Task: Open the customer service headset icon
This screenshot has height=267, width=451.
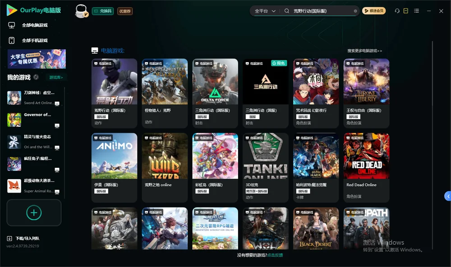Action: [397, 11]
